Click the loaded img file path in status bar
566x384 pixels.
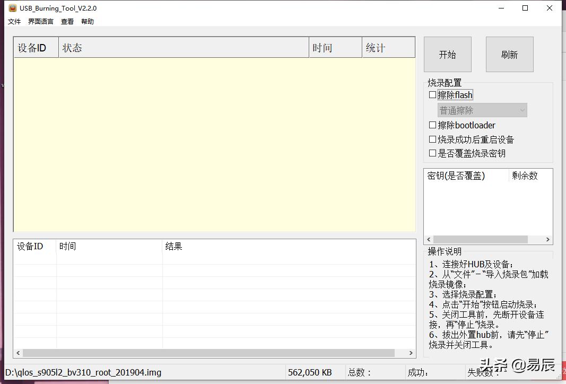83,372
